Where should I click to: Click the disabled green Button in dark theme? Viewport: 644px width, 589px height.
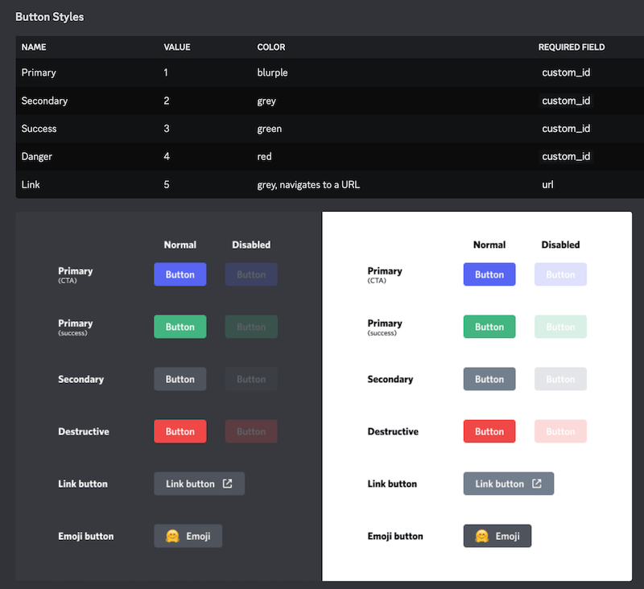coord(251,327)
